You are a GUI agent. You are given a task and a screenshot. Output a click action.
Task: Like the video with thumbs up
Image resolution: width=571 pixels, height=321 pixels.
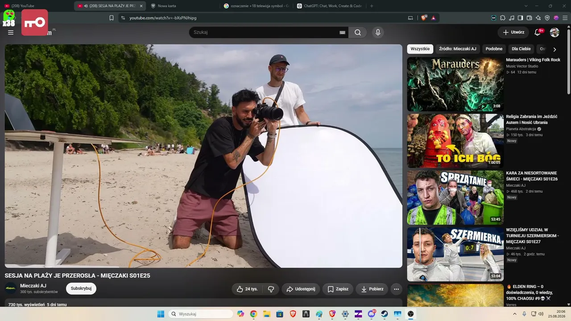[247, 289]
